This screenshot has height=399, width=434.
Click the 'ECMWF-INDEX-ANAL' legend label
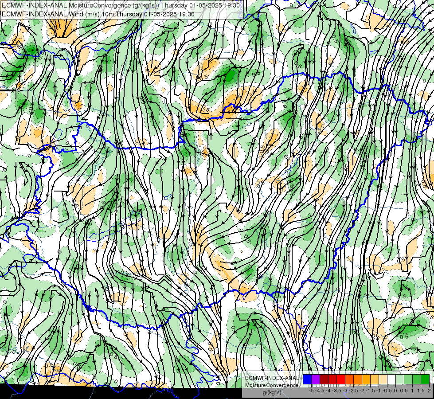pos(272,378)
